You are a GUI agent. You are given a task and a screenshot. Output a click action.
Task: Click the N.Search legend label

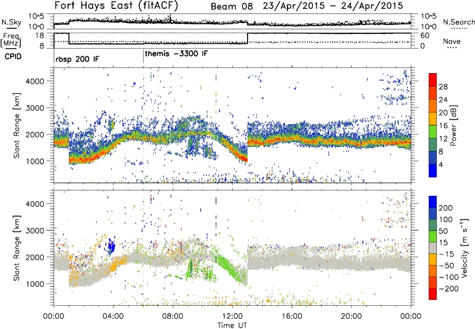coord(459,22)
